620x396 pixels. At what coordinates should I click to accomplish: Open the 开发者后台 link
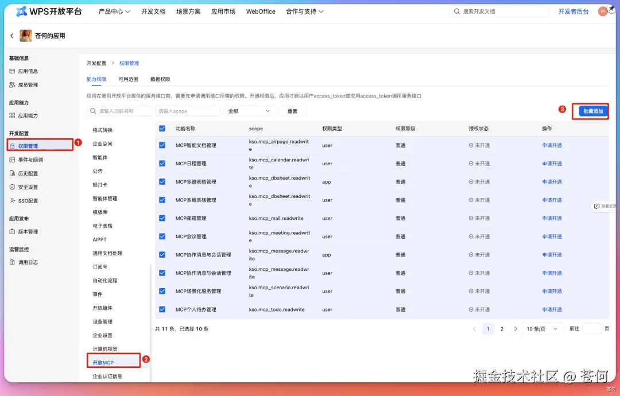click(573, 11)
